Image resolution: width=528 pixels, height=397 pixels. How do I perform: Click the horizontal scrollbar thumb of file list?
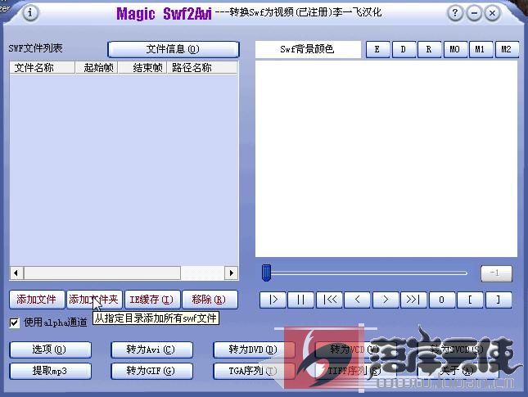pyautogui.click(x=102, y=273)
